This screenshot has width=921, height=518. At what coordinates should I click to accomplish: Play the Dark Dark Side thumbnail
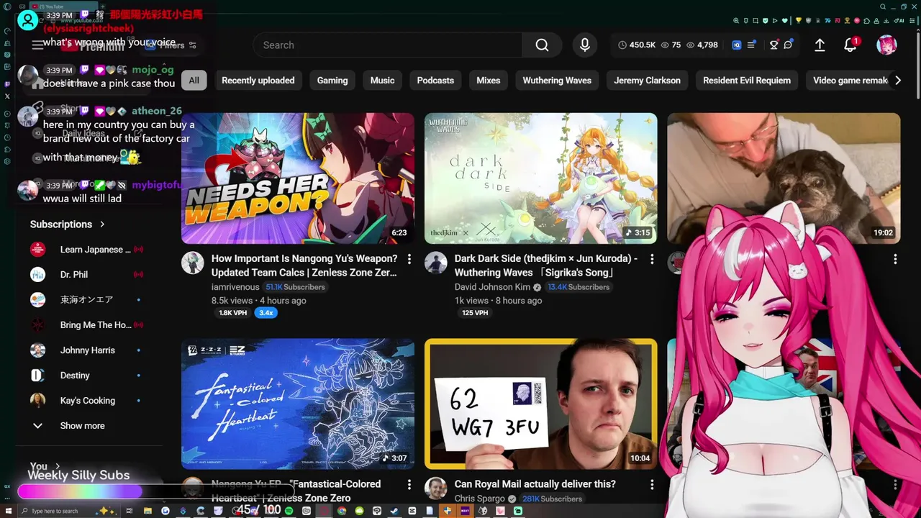point(541,178)
